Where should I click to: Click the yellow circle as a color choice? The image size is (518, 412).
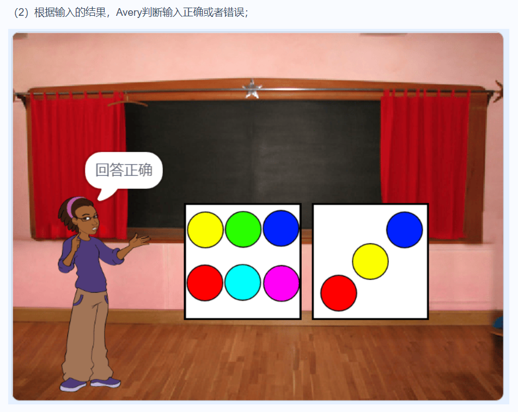204,229
